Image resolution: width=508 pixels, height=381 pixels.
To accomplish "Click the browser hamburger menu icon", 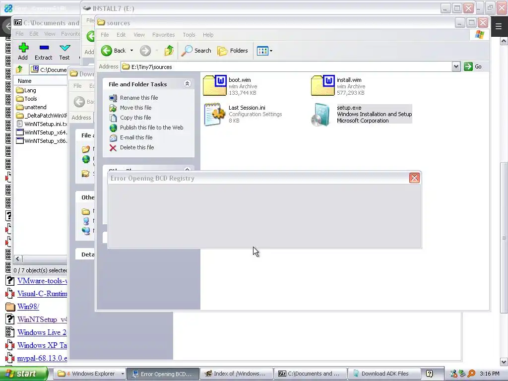I will click(x=498, y=26).
